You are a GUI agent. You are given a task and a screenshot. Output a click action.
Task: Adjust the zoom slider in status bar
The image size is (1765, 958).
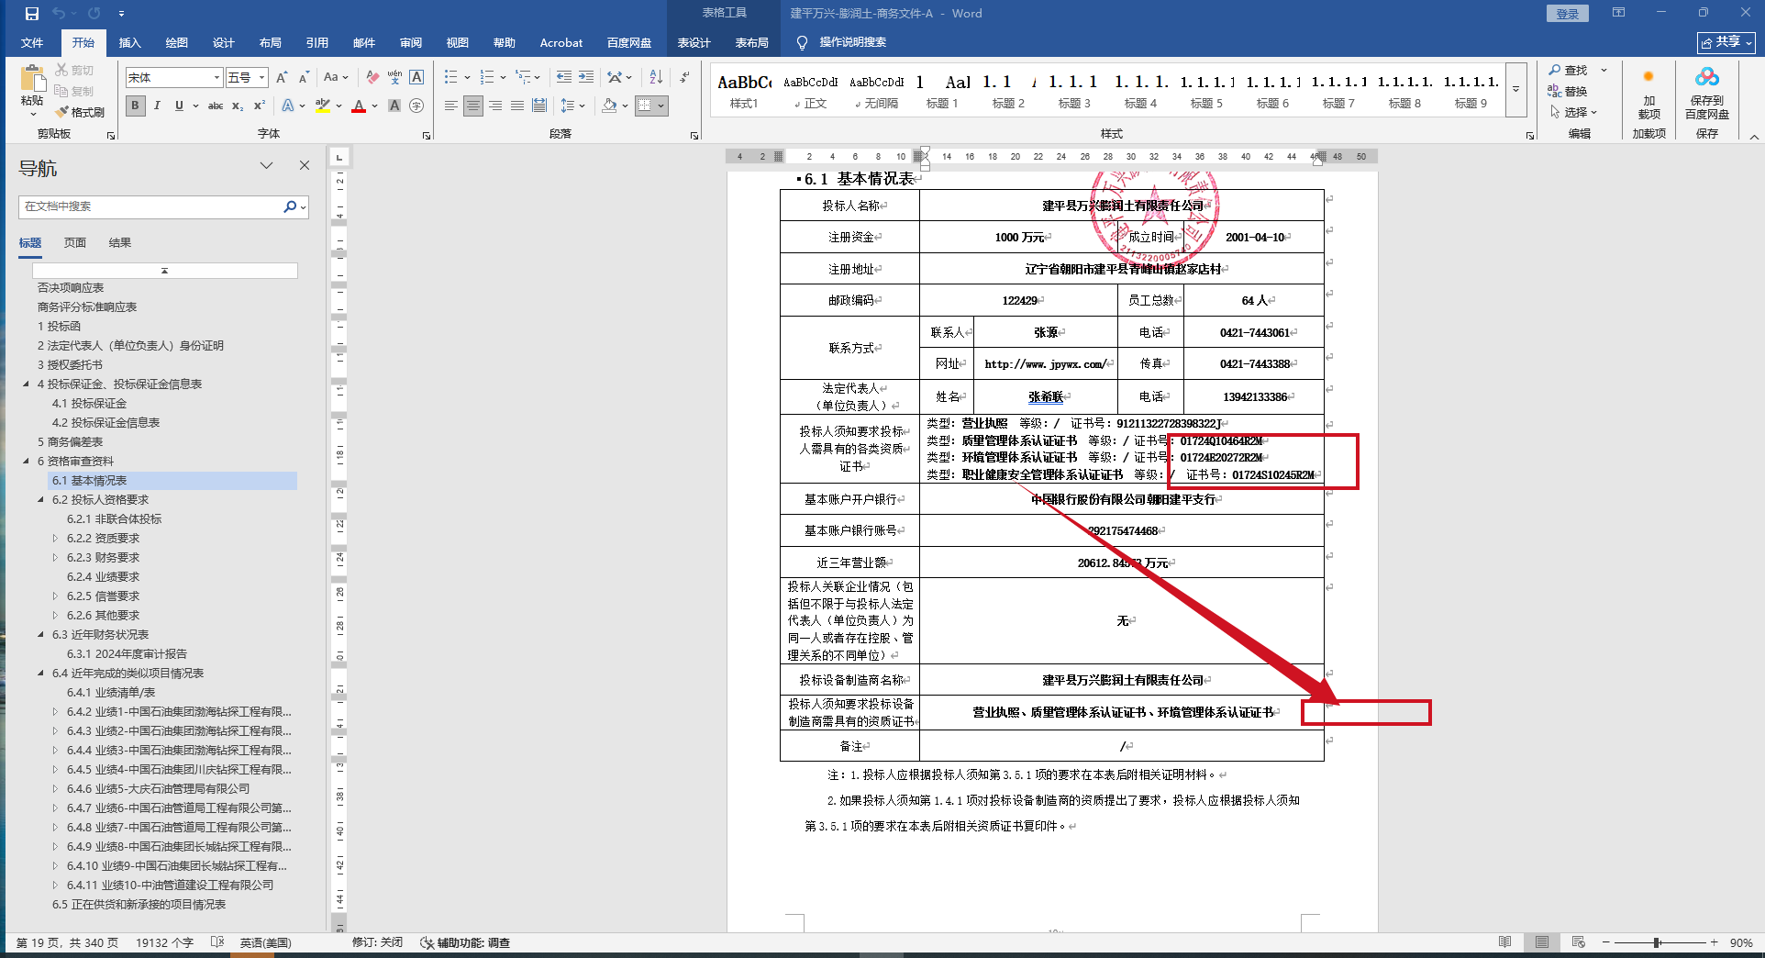pos(1658,942)
